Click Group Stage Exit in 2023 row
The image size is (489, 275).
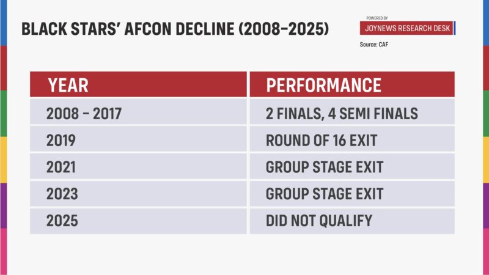[351, 194]
